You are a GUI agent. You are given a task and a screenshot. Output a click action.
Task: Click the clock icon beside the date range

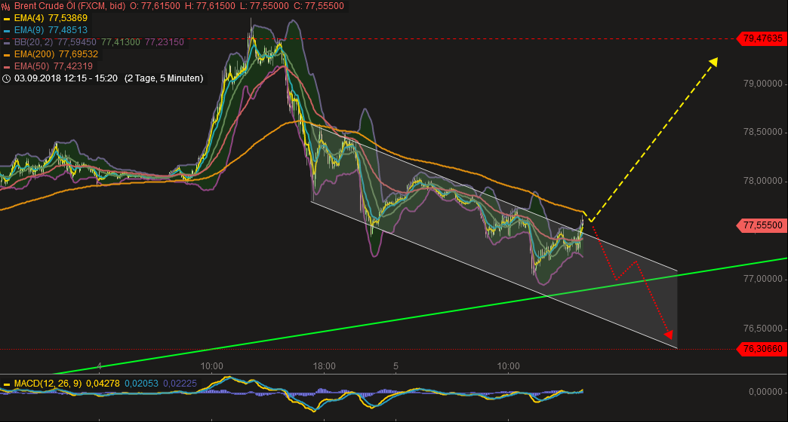pos(7,79)
